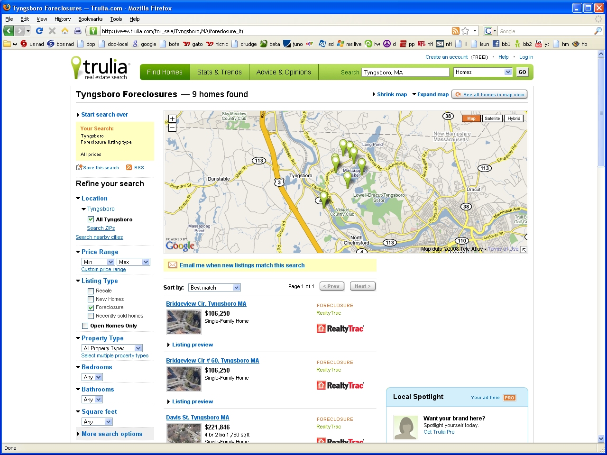607x455 pixels.
Task: Open the 'bos rad' bookmark
Action: [x=60, y=44]
